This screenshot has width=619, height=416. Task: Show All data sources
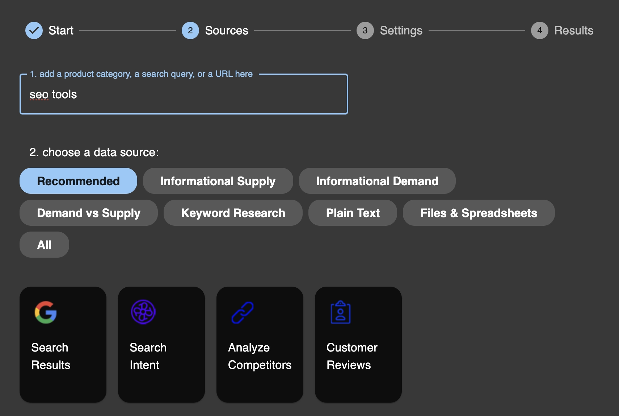(x=44, y=245)
